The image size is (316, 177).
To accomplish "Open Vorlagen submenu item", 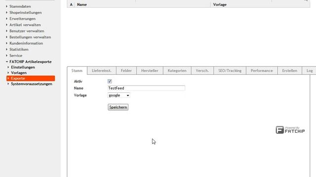I will (19, 73).
